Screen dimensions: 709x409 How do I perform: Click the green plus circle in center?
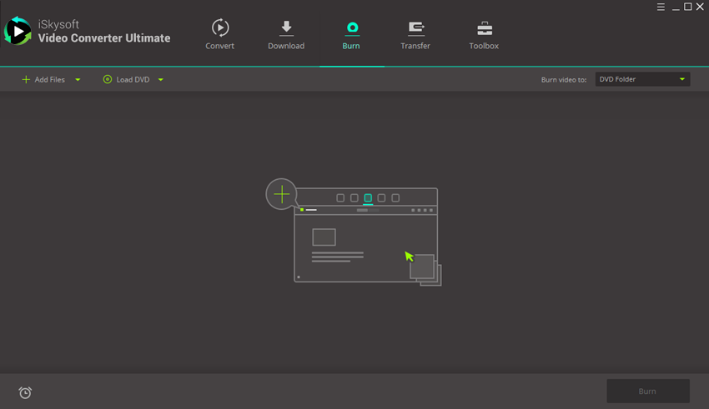[x=282, y=194]
